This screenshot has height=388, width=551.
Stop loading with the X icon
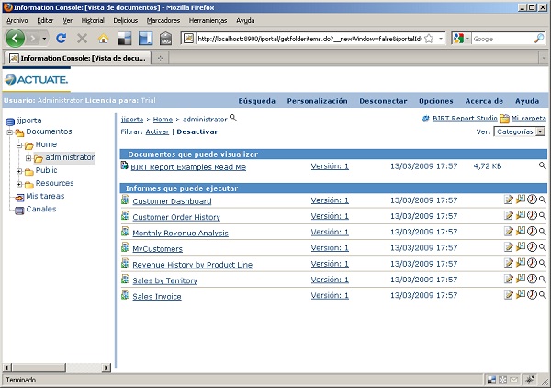83,38
